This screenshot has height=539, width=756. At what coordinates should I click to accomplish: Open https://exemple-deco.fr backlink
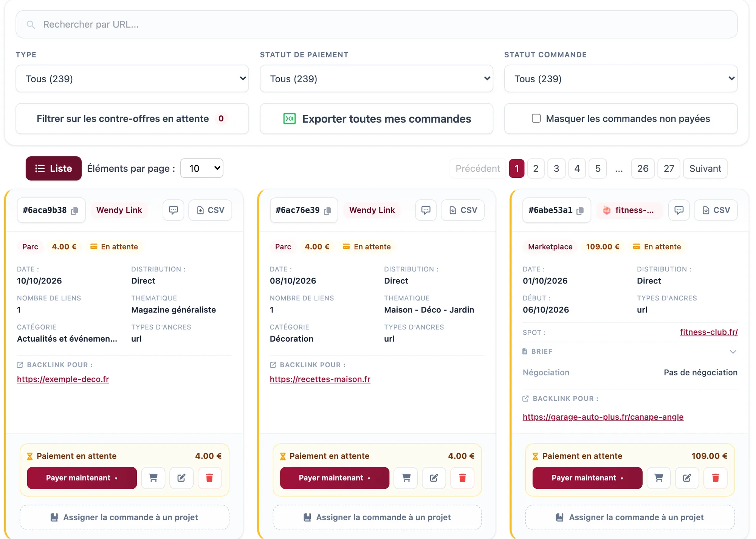pyautogui.click(x=63, y=379)
